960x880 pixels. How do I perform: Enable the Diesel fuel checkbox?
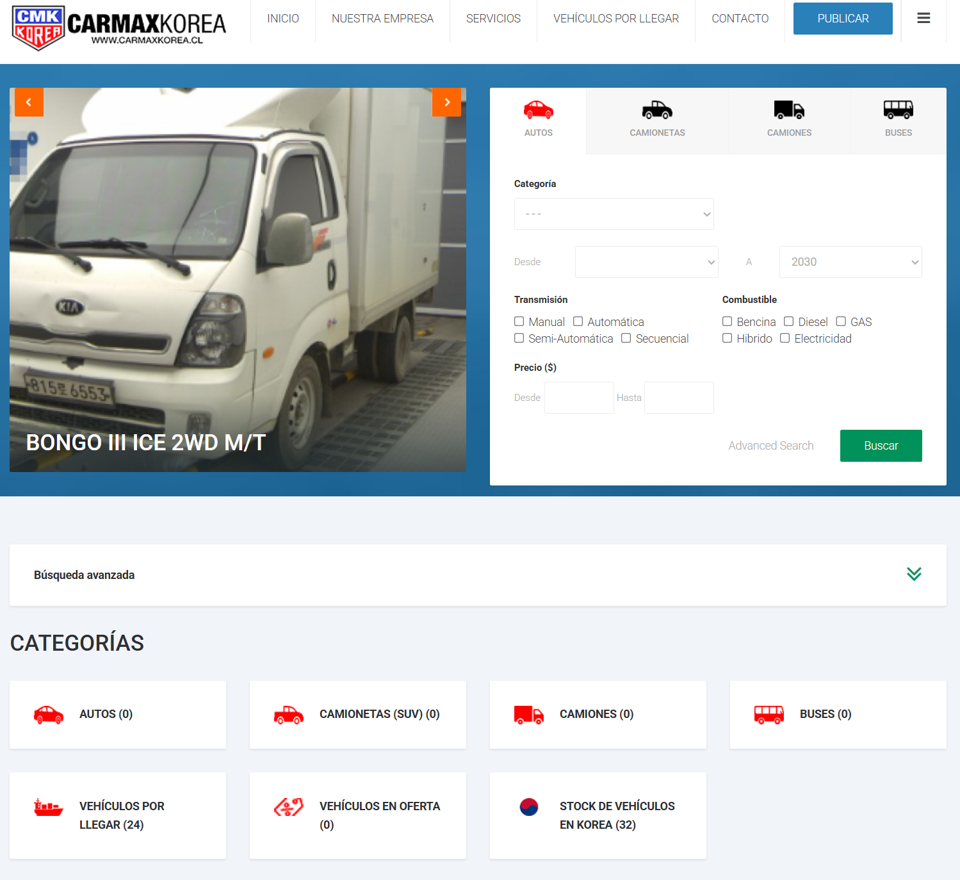pos(789,322)
